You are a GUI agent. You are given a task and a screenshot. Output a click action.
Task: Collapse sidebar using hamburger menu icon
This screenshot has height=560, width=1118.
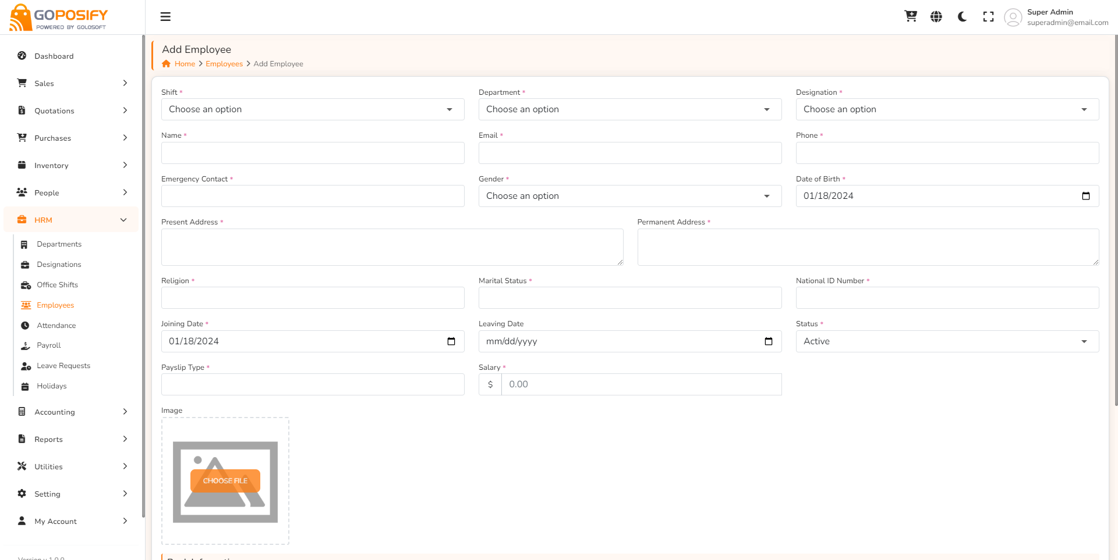165,17
